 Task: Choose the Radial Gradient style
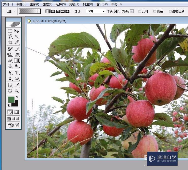[x=53, y=11]
